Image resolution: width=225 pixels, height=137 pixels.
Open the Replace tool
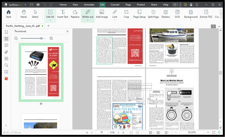click(x=75, y=14)
